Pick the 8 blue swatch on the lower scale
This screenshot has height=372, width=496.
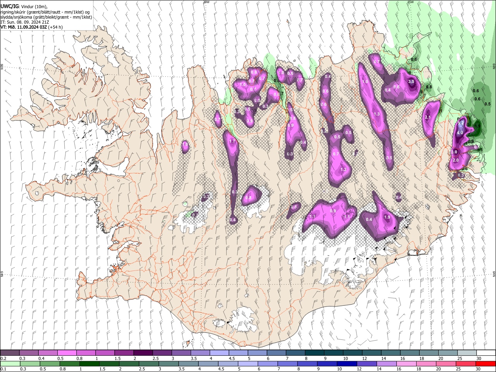307,363
